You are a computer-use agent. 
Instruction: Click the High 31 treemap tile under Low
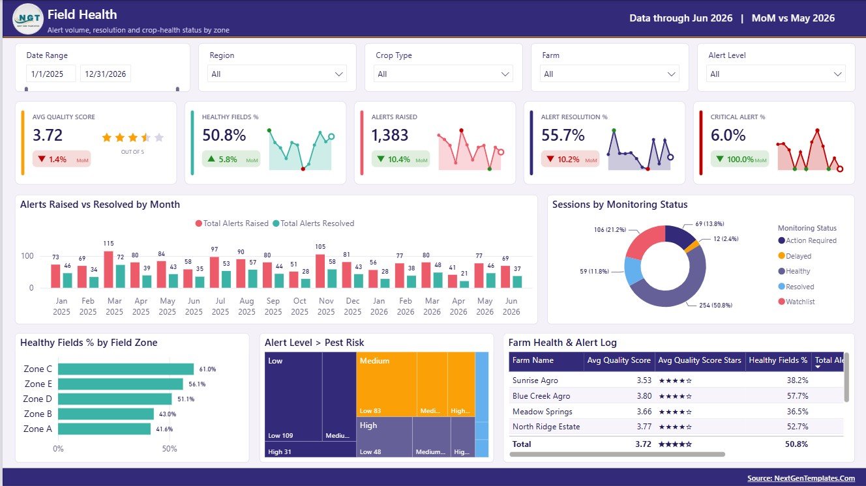point(310,450)
